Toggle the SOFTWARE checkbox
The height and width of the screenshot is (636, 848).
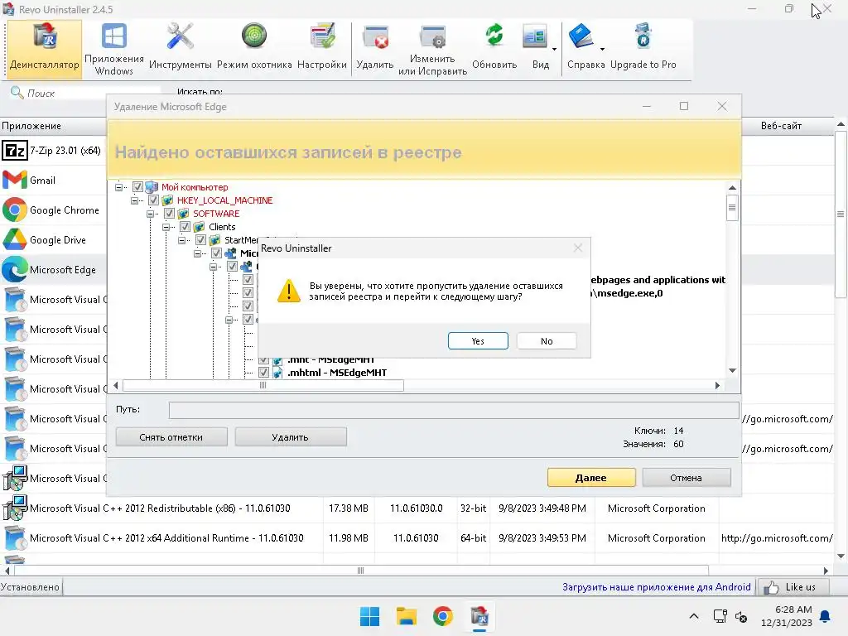click(x=169, y=214)
